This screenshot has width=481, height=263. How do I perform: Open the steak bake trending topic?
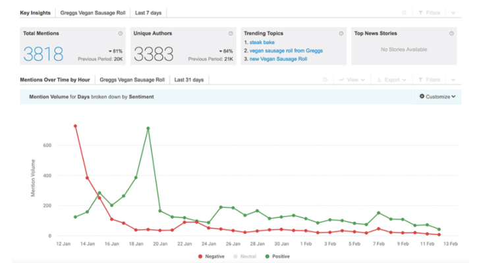point(262,42)
